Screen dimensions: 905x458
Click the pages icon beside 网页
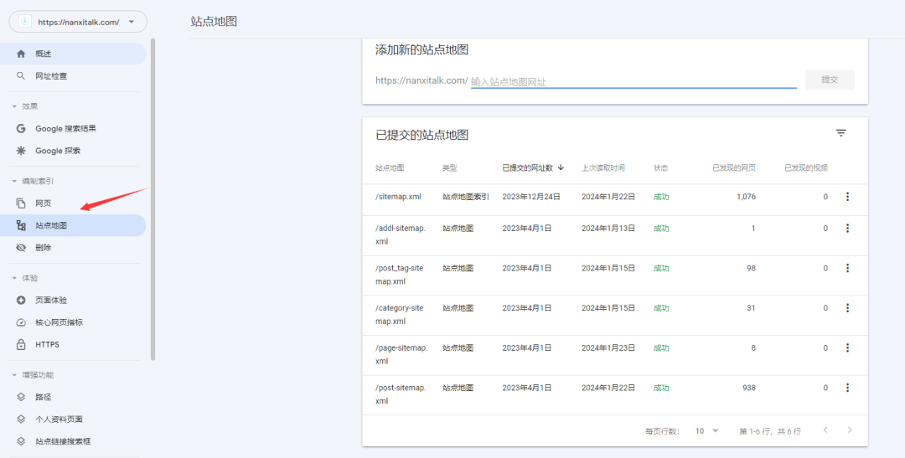coord(21,203)
